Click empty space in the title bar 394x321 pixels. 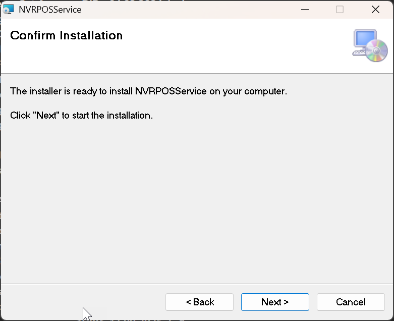tap(192, 9)
